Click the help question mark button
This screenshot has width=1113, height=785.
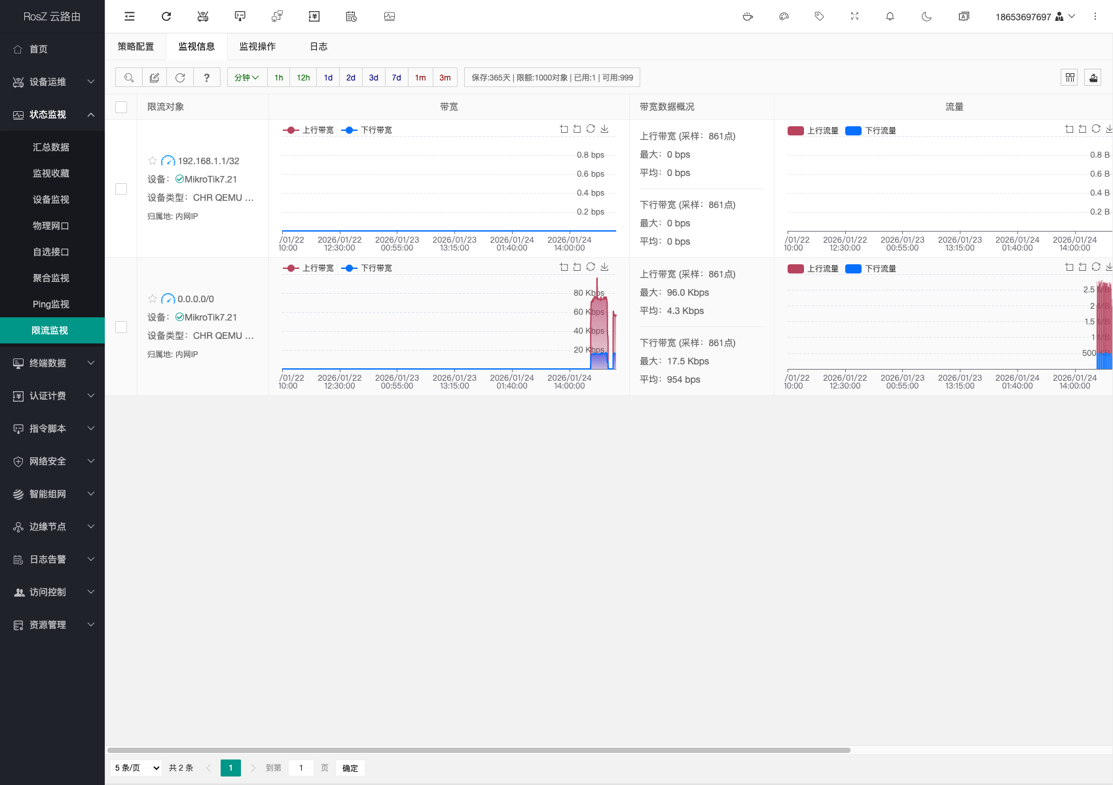tap(207, 78)
